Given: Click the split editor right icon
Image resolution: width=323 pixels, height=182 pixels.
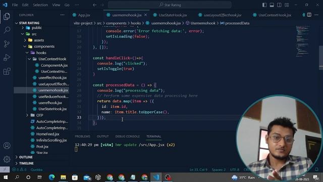Looking at the screenshot, I should pyautogui.click(x=309, y=15).
